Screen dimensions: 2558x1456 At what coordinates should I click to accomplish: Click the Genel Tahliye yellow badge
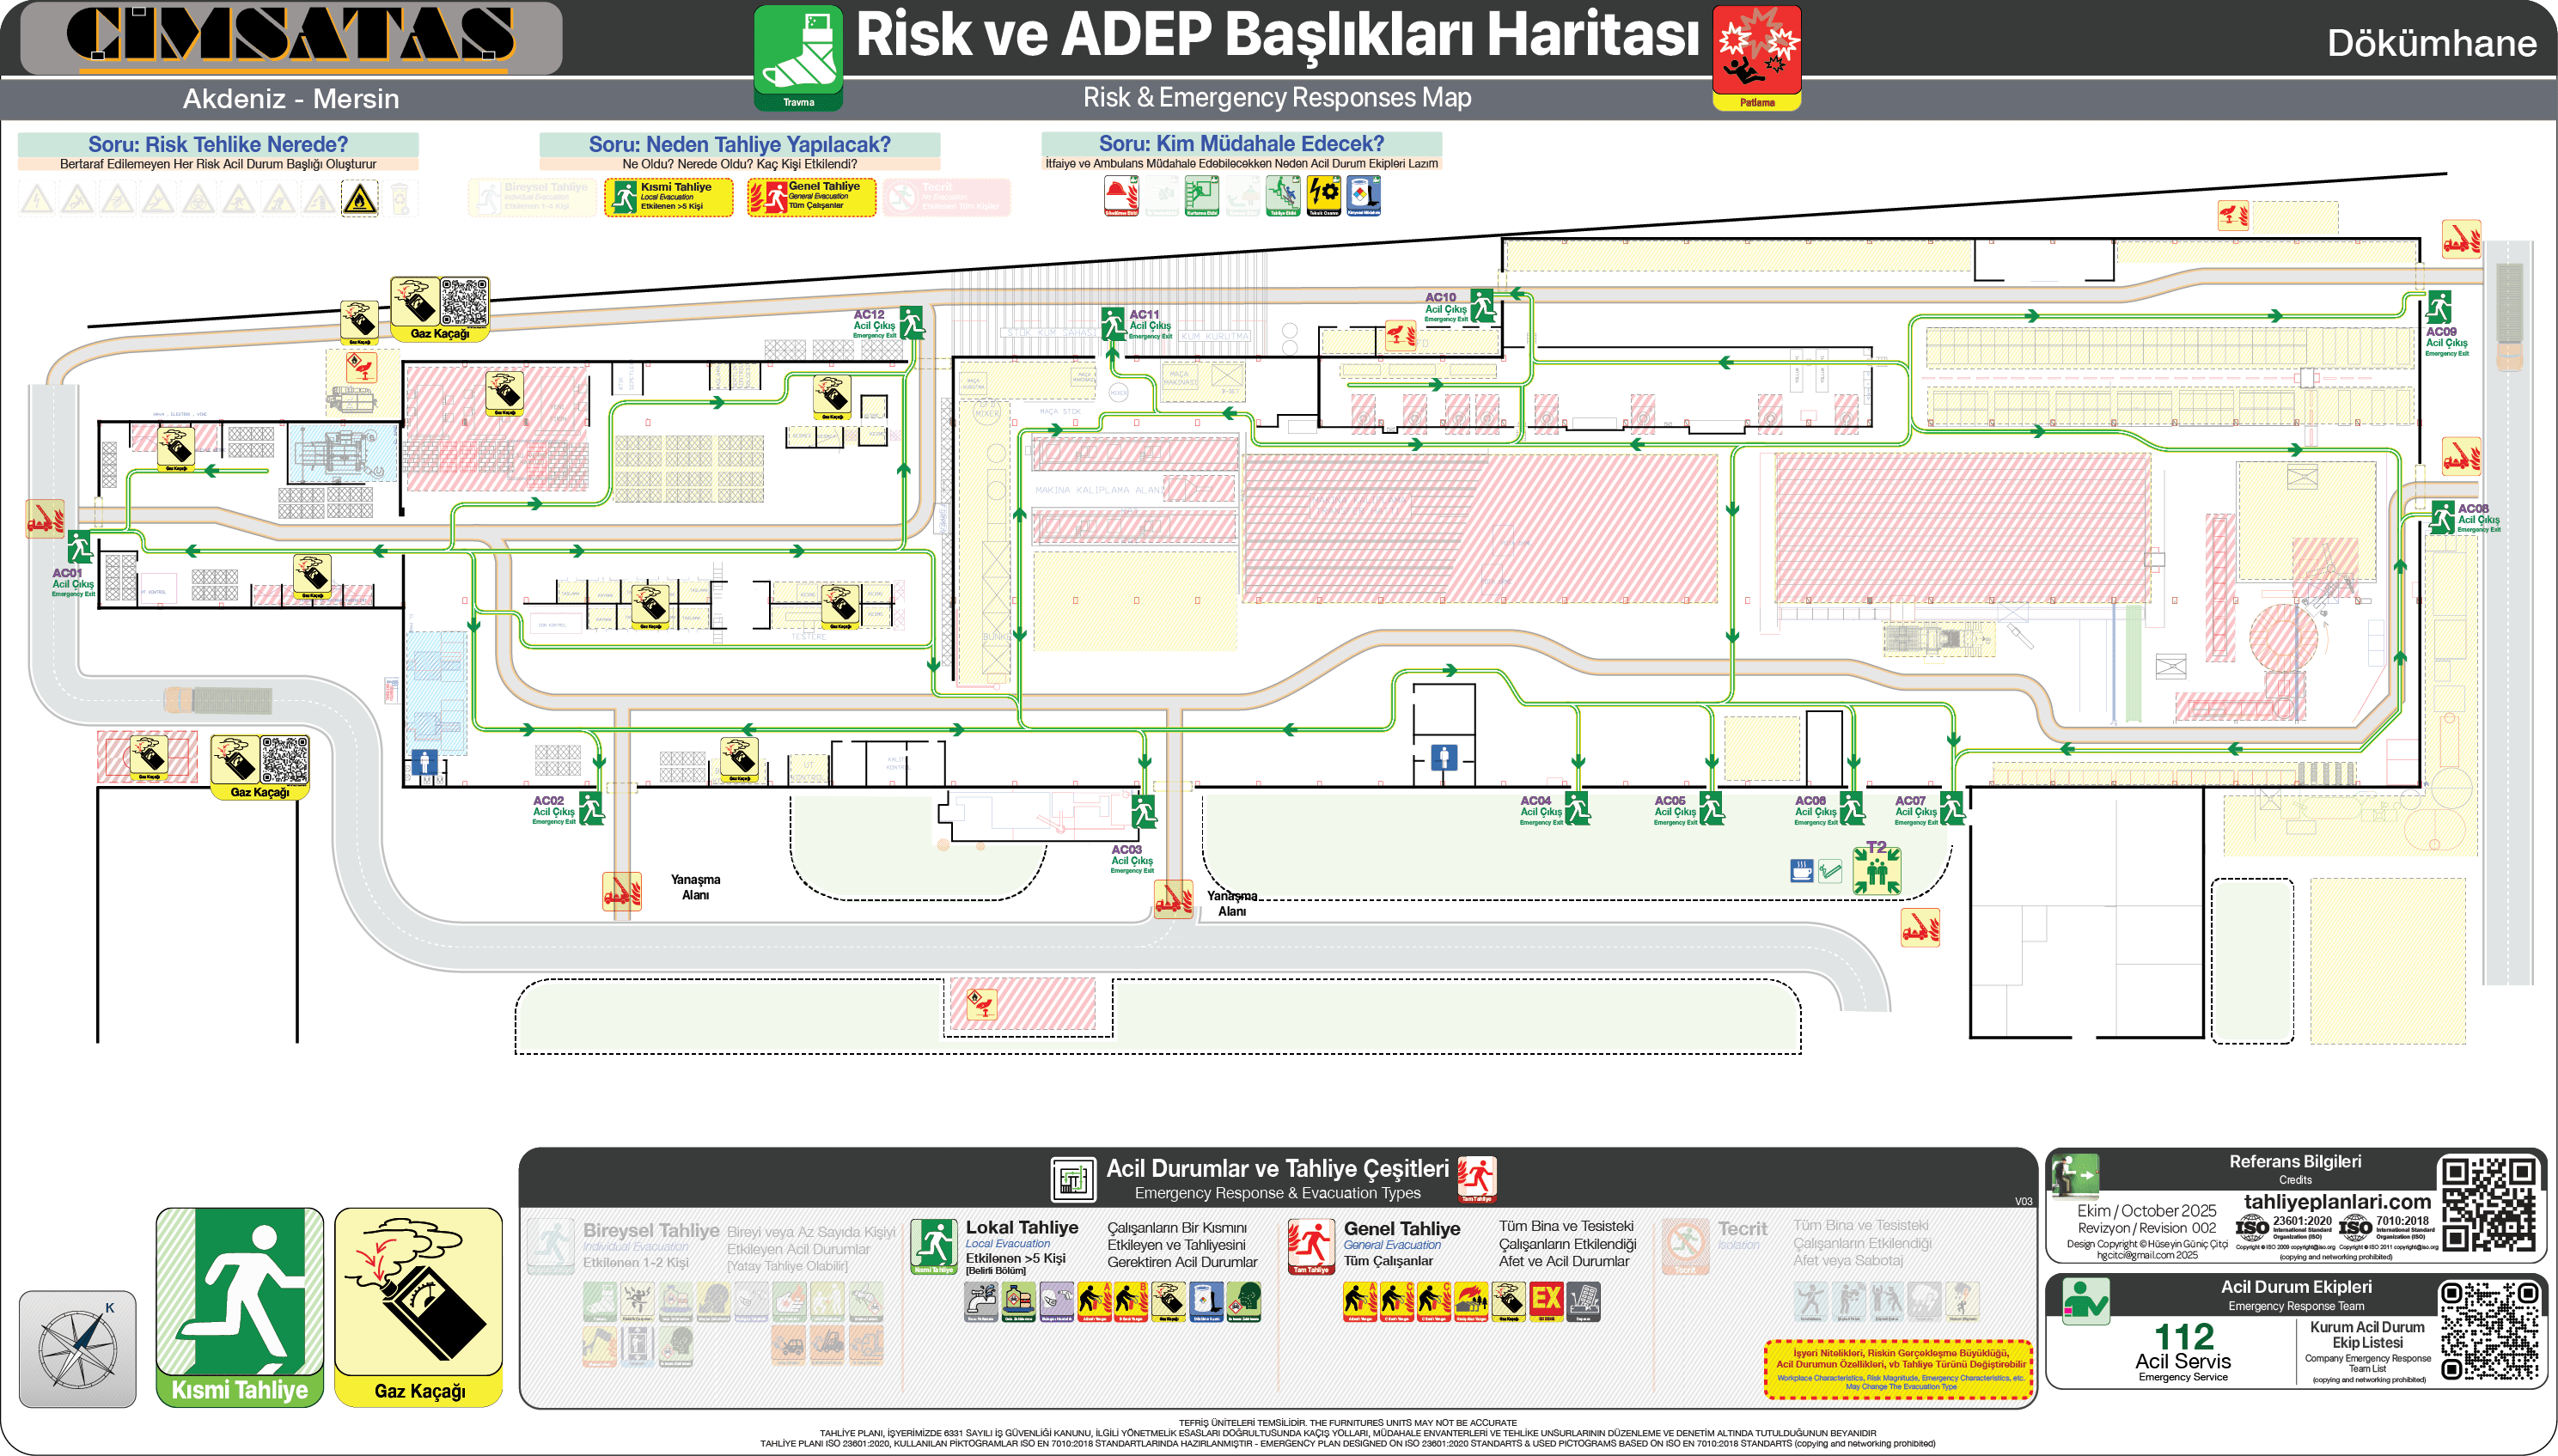811,197
